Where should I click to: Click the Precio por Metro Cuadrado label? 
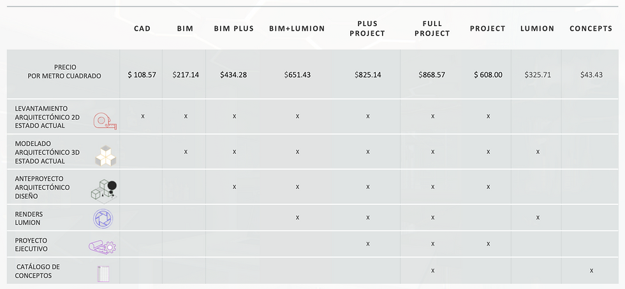point(64,72)
